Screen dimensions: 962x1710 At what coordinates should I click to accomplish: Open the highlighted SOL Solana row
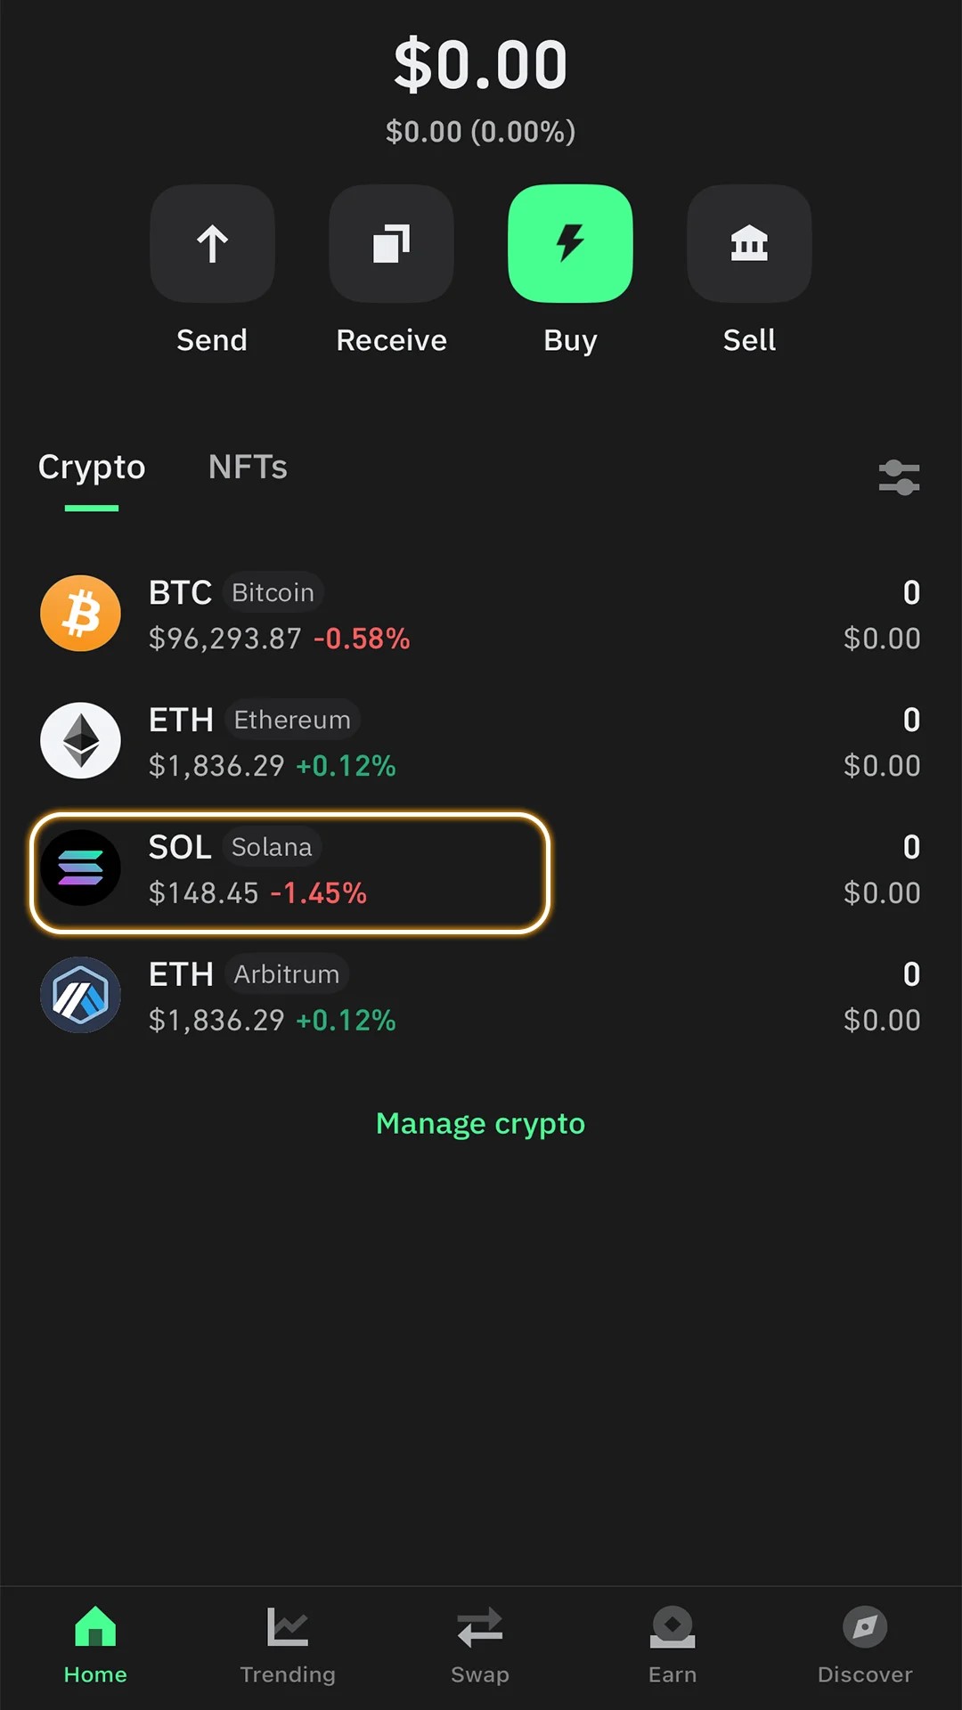(x=290, y=872)
